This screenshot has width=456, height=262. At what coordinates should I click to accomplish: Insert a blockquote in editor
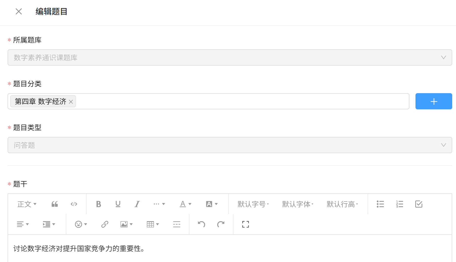click(55, 204)
